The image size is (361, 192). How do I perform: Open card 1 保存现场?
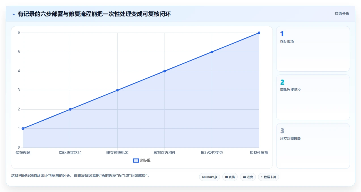(313, 49)
